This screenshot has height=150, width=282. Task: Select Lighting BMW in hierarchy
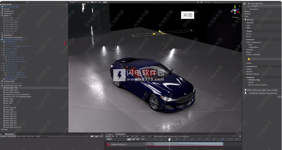coord(9,81)
